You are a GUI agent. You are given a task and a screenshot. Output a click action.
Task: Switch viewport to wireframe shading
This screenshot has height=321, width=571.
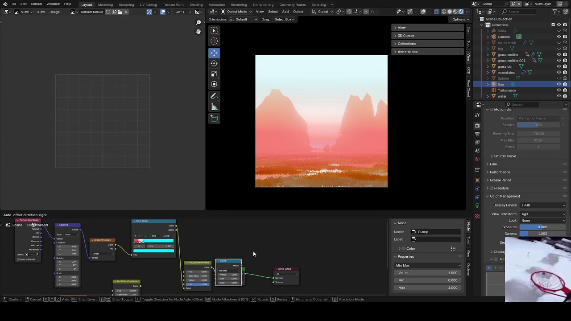coord(443,12)
